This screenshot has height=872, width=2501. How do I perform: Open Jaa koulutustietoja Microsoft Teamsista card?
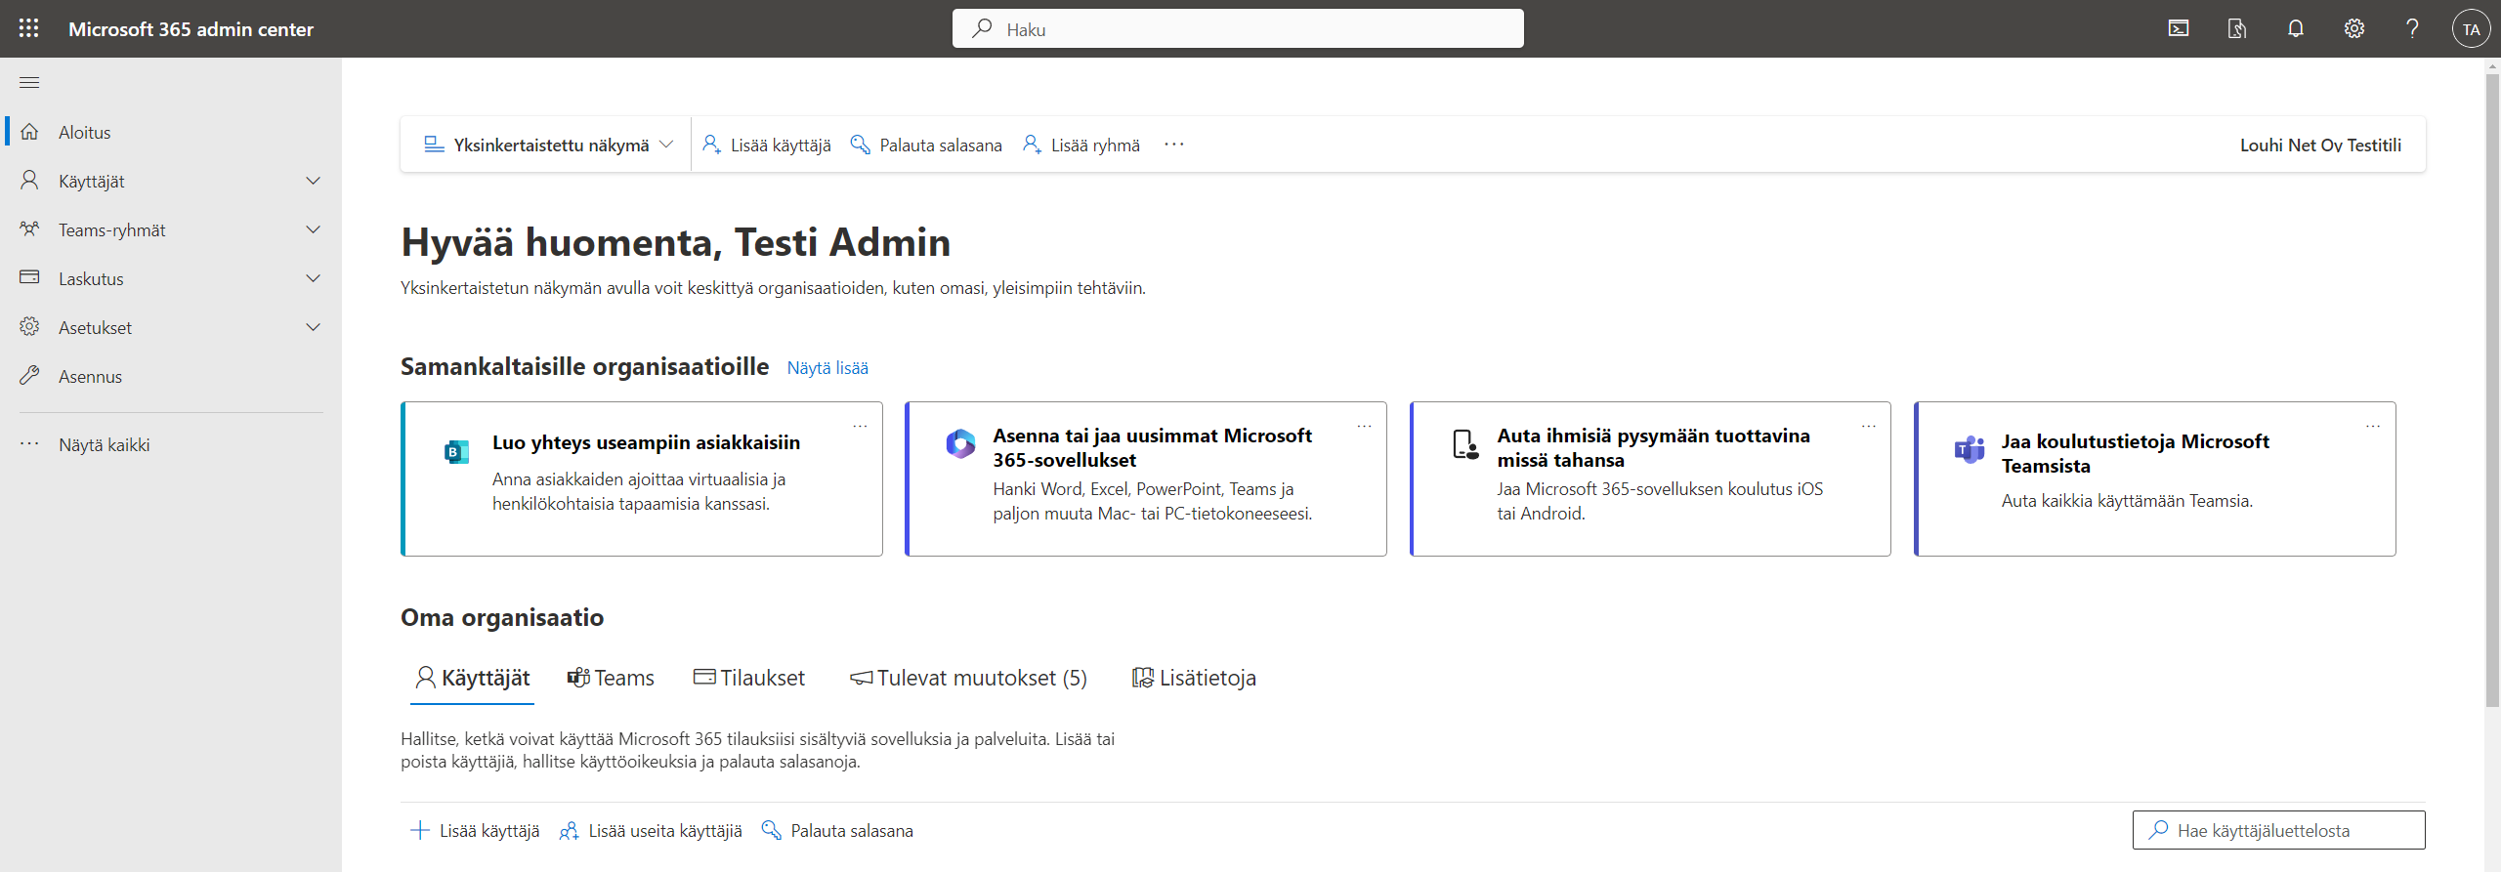(2154, 478)
